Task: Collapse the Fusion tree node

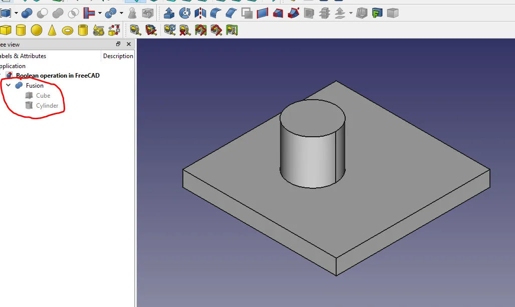Action: [x=8, y=86]
